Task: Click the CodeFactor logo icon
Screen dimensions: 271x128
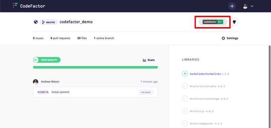Action: click(x=15, y=5)
